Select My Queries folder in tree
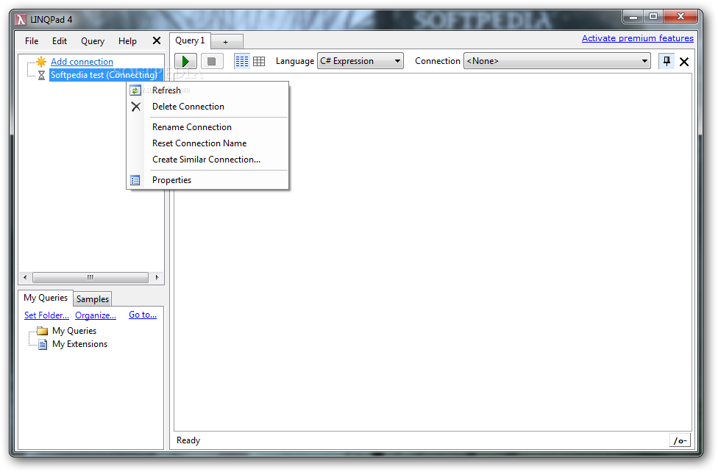This screenshot has height=472, width=718. (74, 331)
